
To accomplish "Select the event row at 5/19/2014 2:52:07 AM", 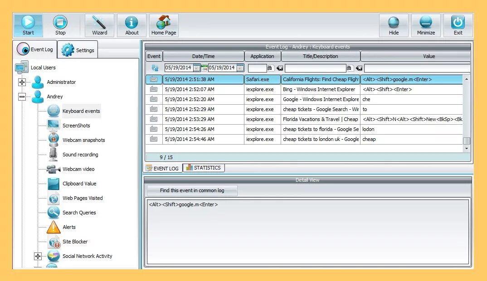I will [x=304, y=89].
